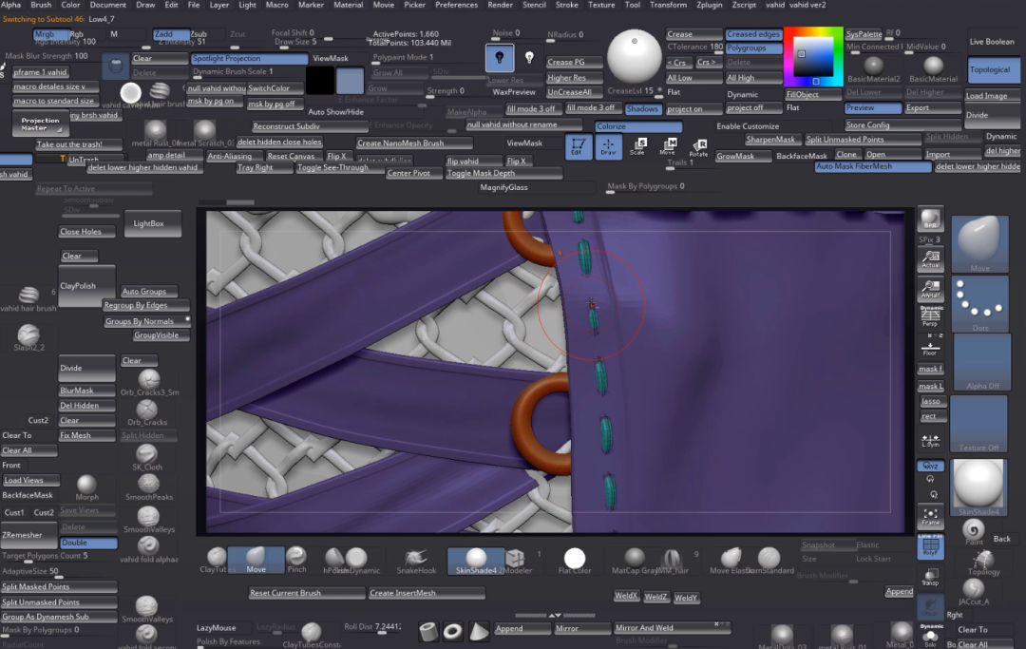Select the Flat Color material sphere
The image size is (1026, 649).
click(575, 561)
